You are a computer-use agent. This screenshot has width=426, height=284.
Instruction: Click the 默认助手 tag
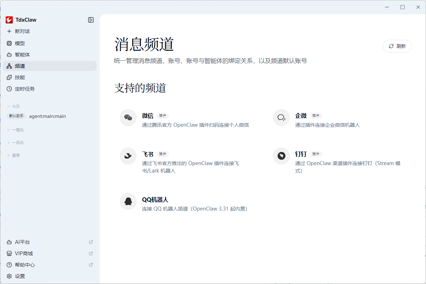coord(16,116)
